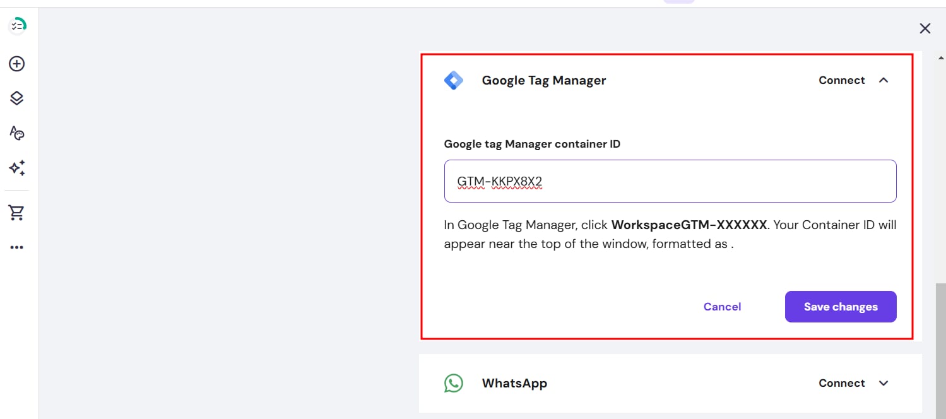Click Connect label beside Google Tag Manager
This screenshot has height=419, width=946.
pos(841,80)
